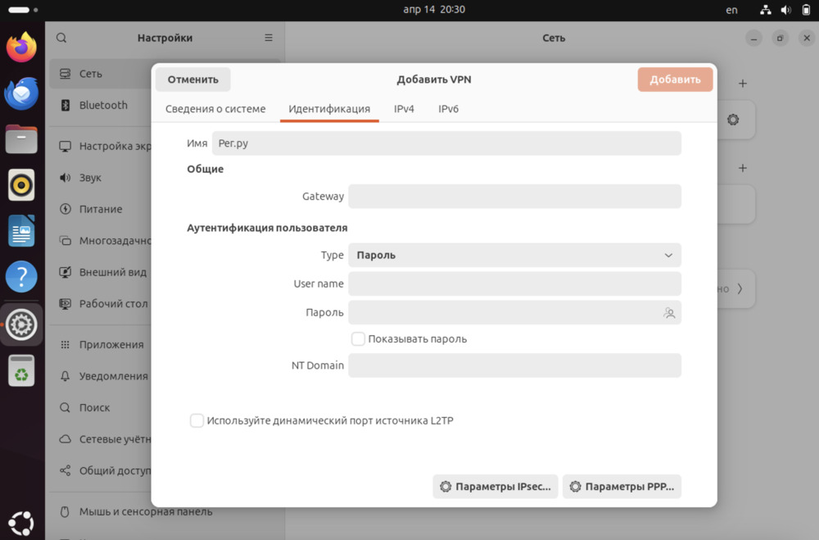This screenshot has height=540, width=819.
Task: Enable the Показывать пароль checkbox
Action: [358, 338]
